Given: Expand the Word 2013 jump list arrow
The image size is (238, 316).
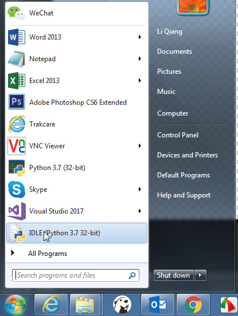Looking at the screenshot, I should [x=140, y=37].
